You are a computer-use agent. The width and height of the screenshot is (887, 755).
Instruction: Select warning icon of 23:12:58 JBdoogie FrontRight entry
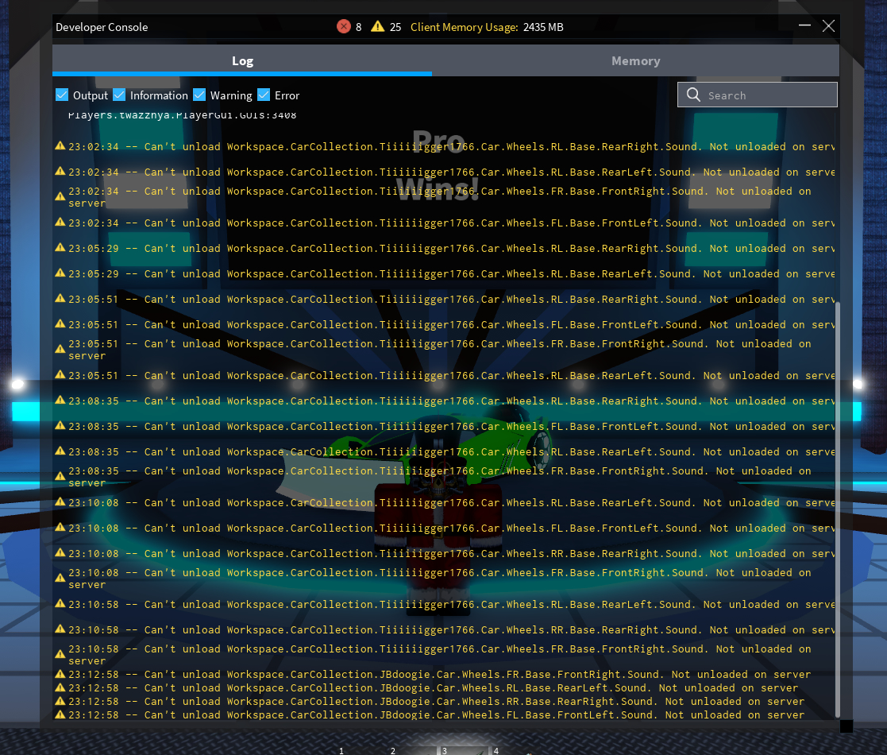60,675
